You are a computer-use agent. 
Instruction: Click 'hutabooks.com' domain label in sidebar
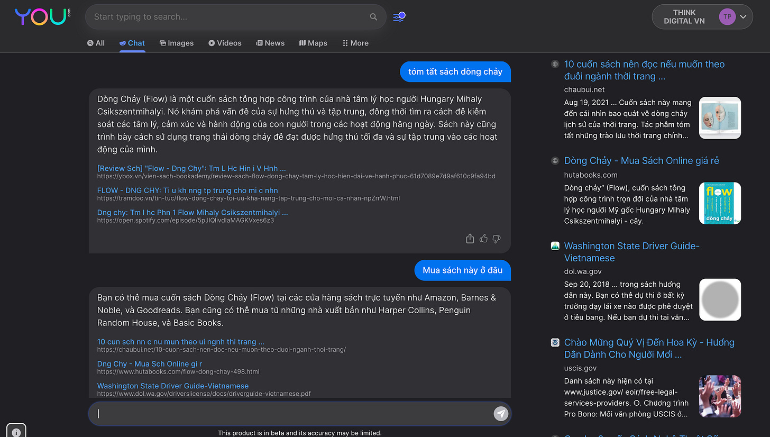(591, 175)
